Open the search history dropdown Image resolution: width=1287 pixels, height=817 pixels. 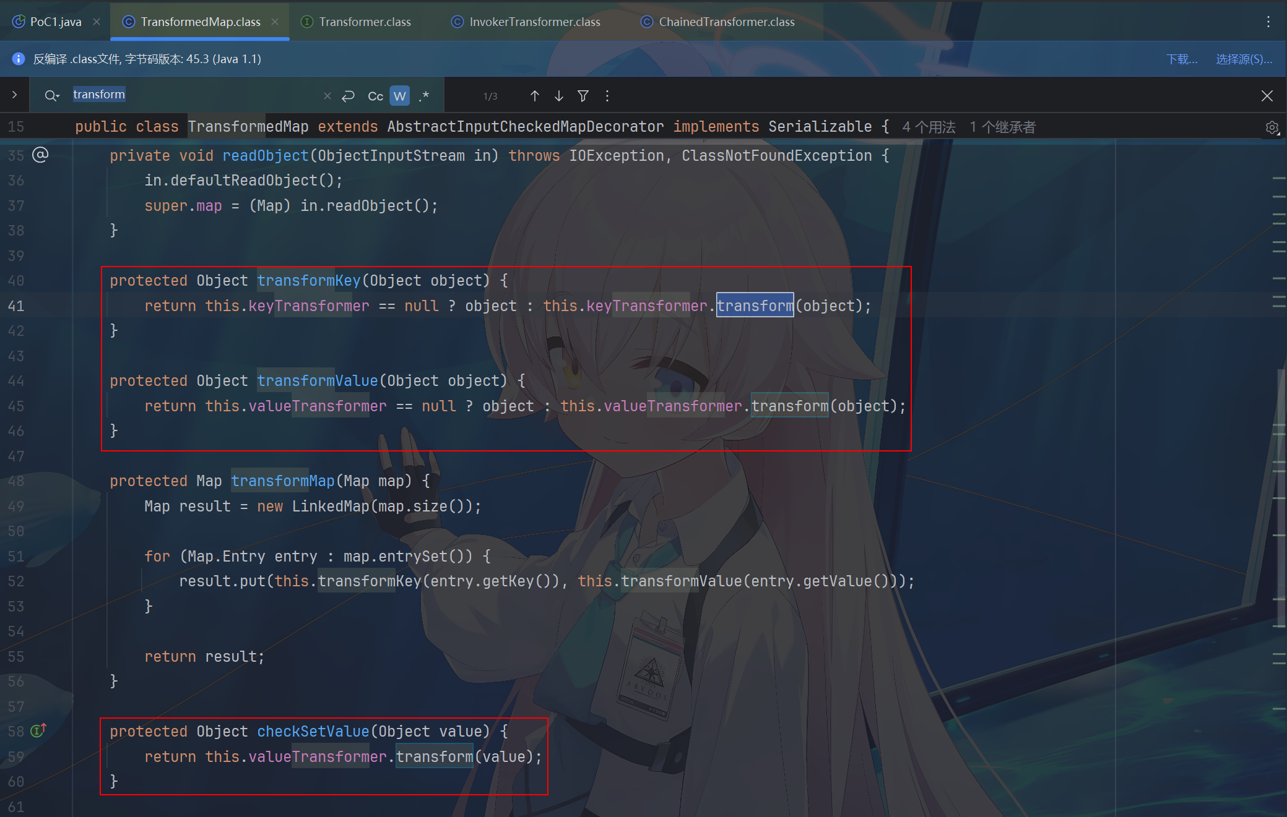(x=52, y=95)
